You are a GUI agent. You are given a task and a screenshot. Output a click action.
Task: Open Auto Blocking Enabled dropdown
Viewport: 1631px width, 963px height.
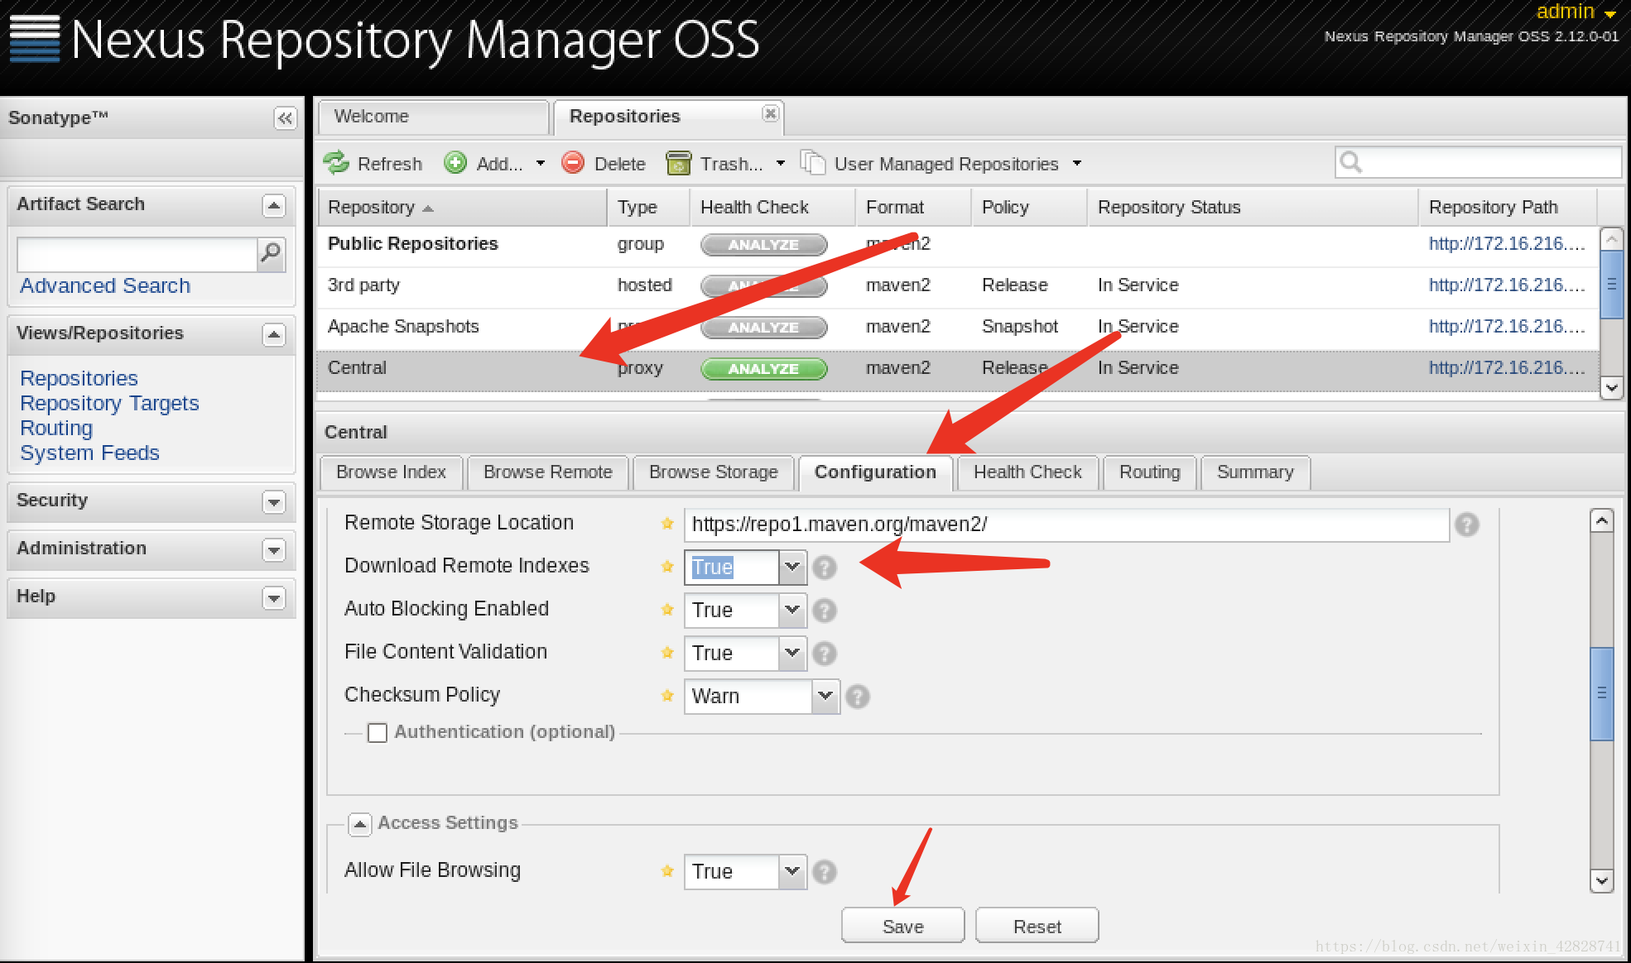(792, 611)
